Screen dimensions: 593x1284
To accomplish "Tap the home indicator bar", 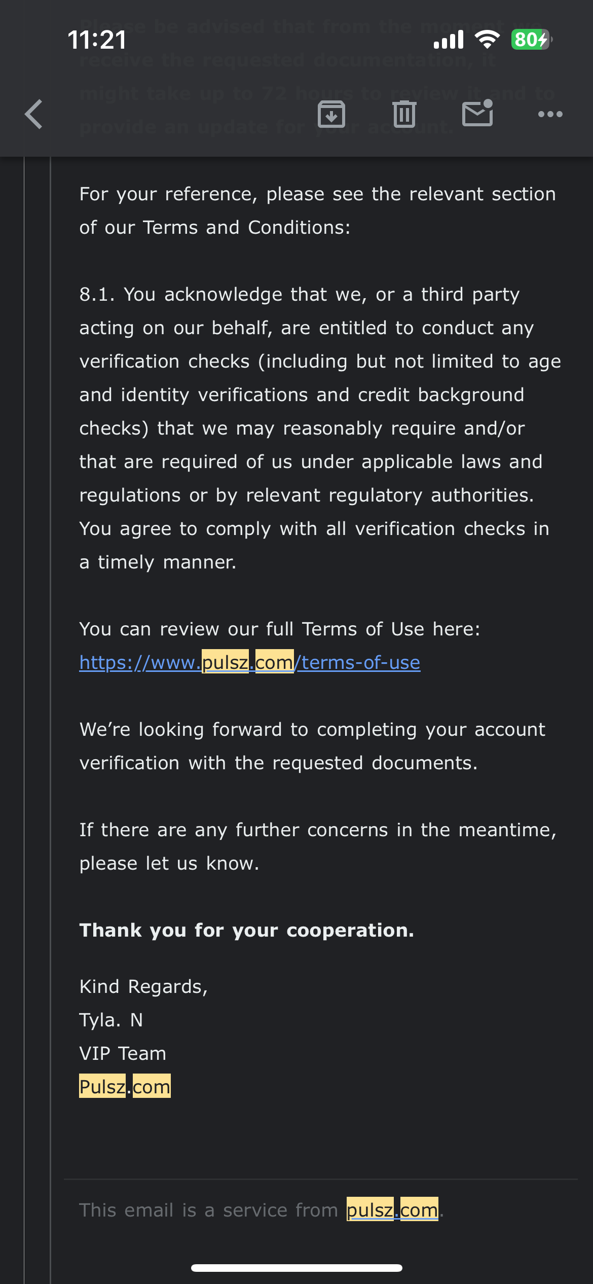I will [296, 1268].
